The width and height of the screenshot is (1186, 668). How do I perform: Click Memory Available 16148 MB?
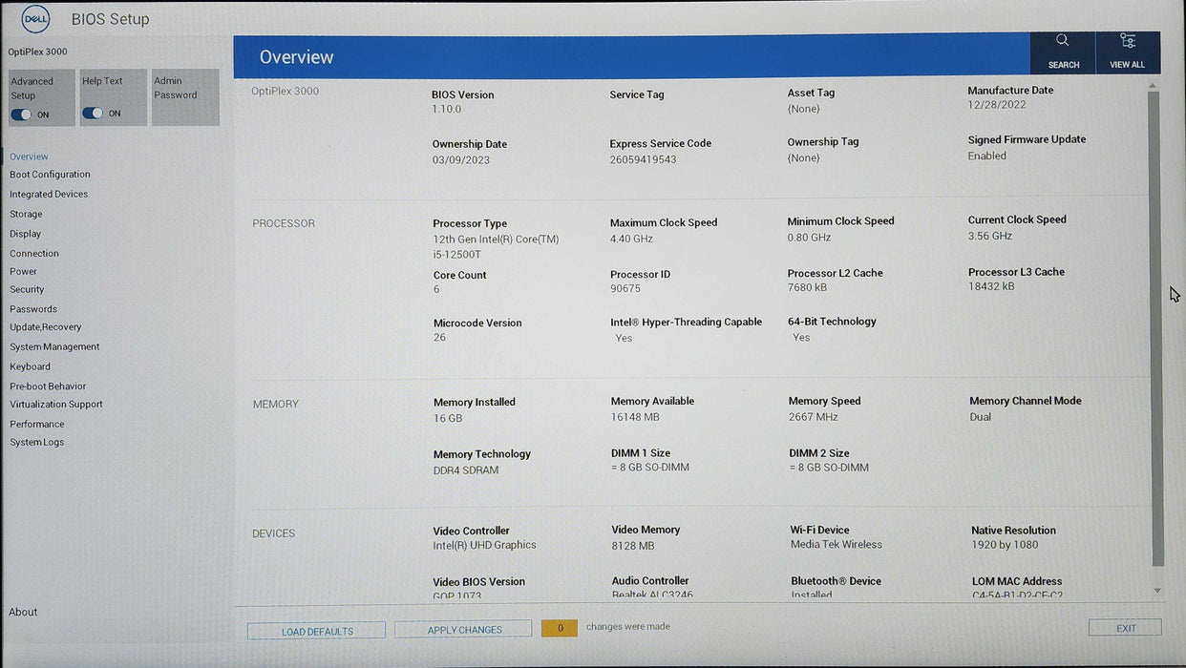pos(635,417)
